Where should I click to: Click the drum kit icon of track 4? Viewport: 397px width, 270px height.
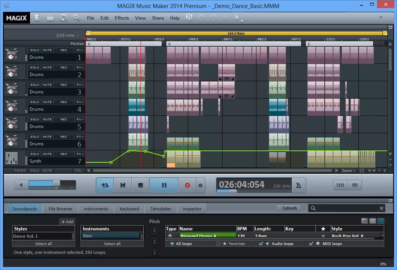pos(12,106)
